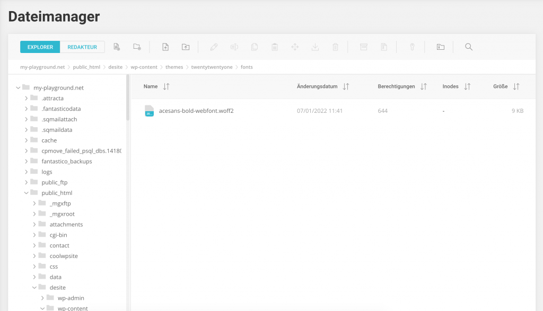Image resolution: width=543 pixels, height=311 pixels.
Task: Select the .sqmailattach folder in the tree
Action: (59, 119)
